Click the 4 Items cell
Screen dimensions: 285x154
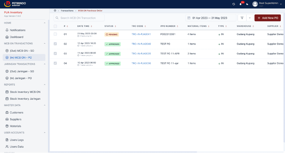(192, 34)
